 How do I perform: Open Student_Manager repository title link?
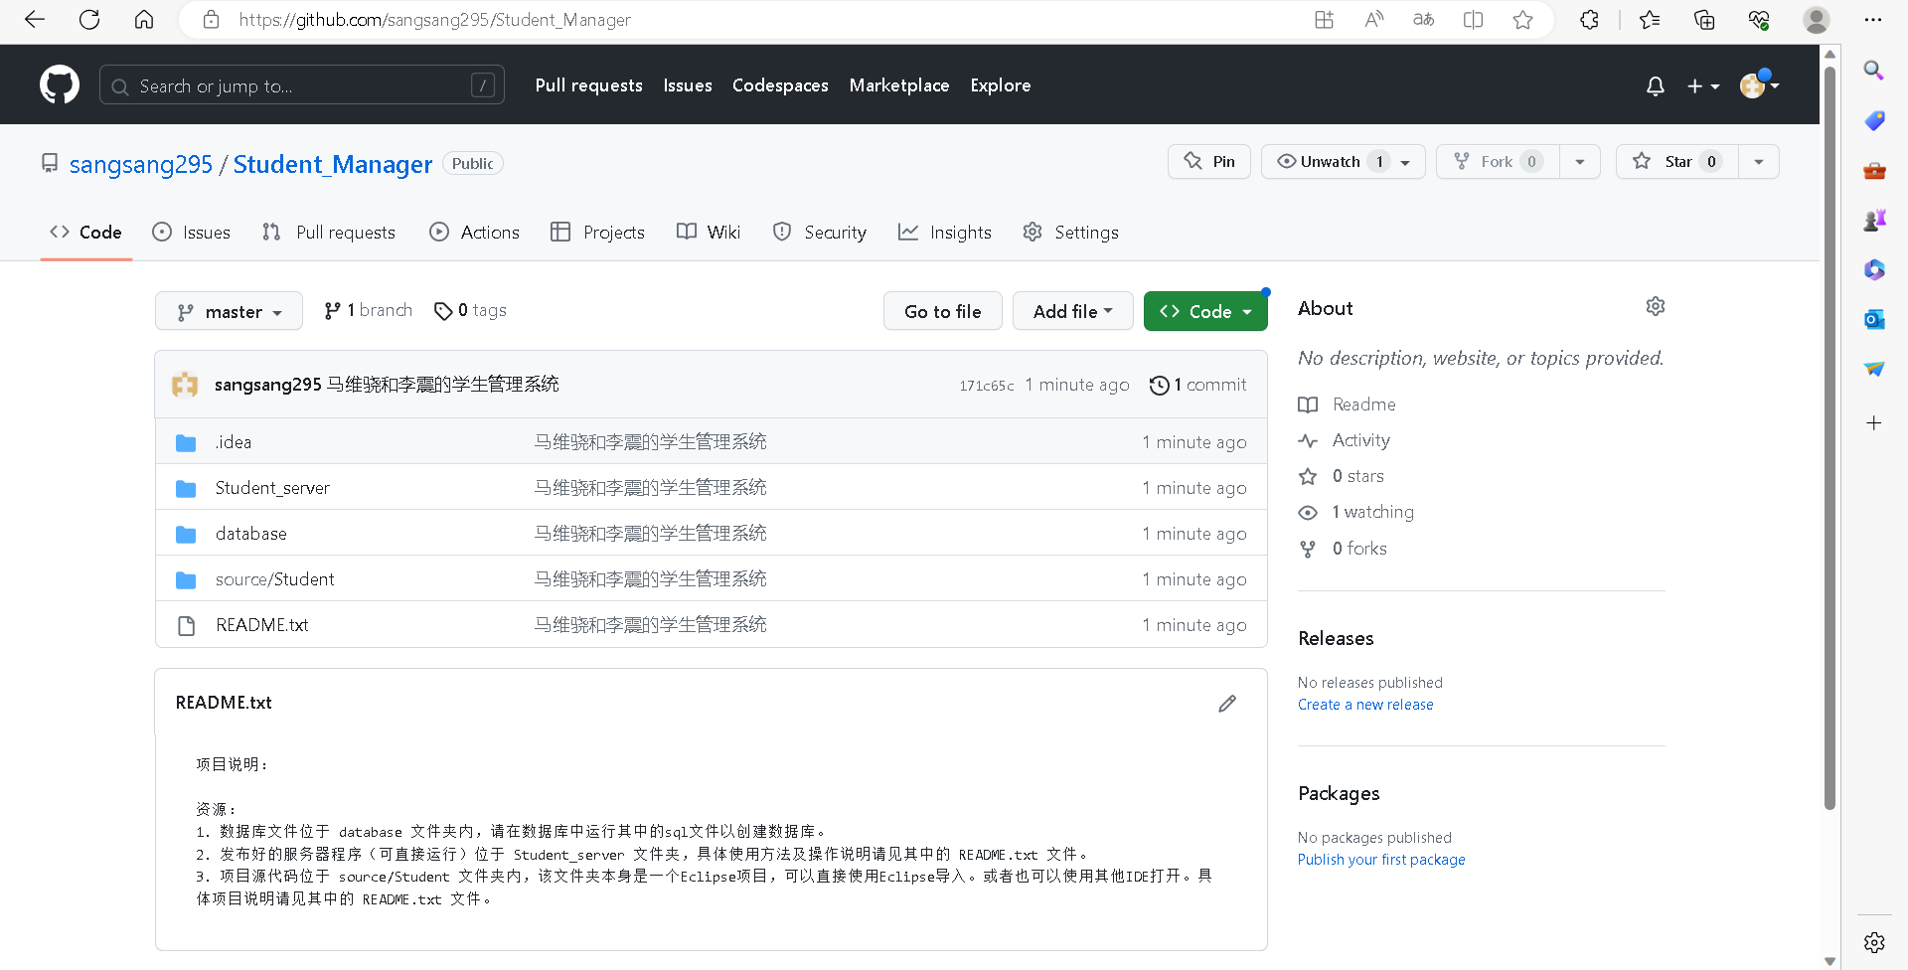tap(333, 164)
